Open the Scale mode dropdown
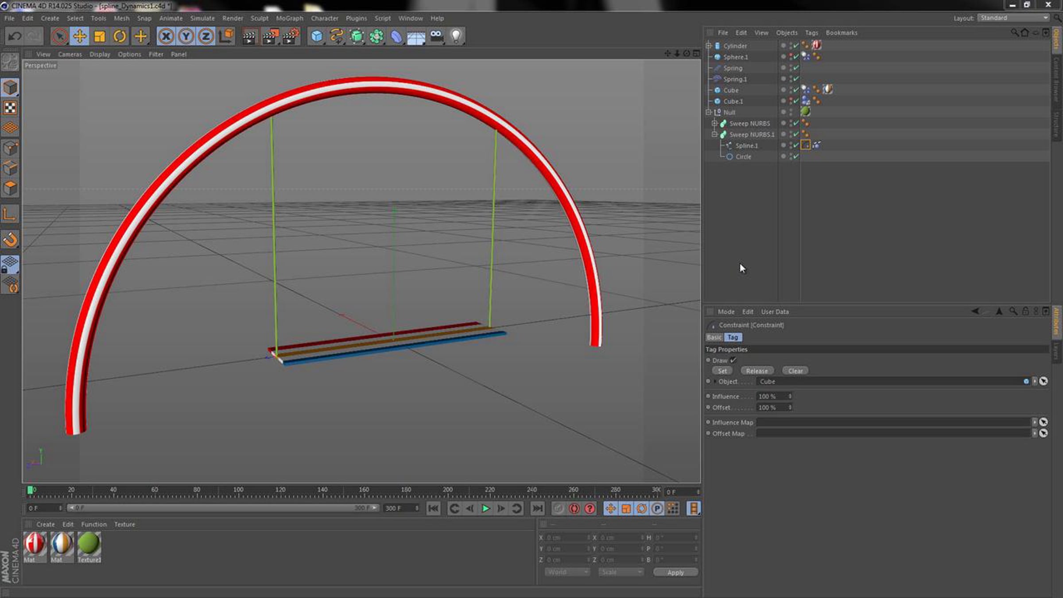This screenshot has height=598, width=1063. click(621, 572)
